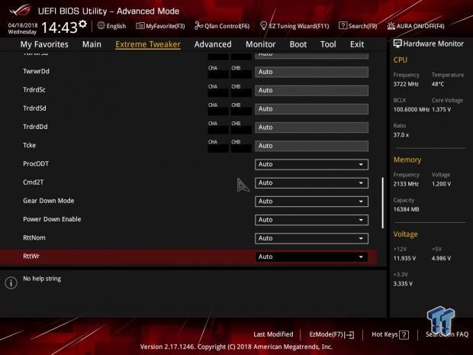Click the TrdrdSc Auto input field
473x355 pixels.
click(311, 90)
